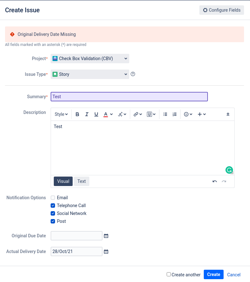Uncheck the Telephone Call option

[x=53, y=206]
